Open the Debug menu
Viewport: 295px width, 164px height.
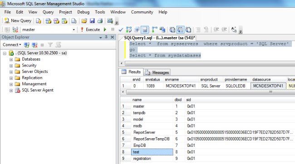click(84, 12)
